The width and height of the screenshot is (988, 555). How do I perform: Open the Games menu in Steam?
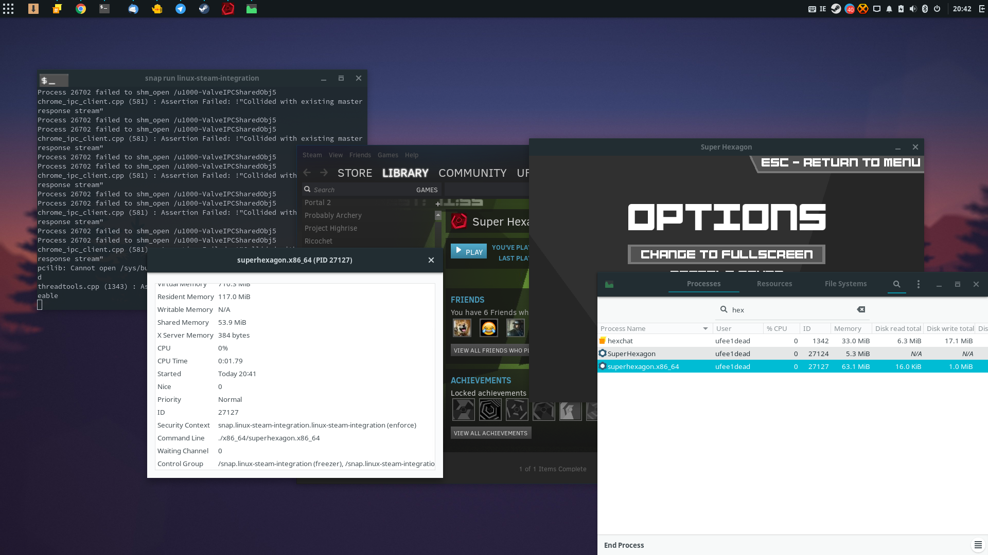(x=387, y=155)
